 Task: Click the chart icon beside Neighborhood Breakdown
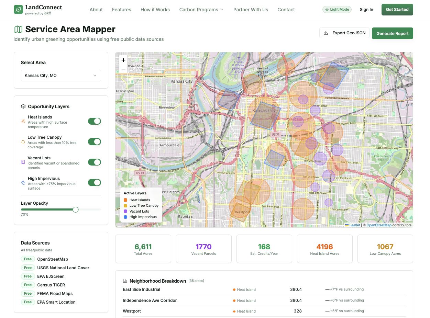(125, 281)
